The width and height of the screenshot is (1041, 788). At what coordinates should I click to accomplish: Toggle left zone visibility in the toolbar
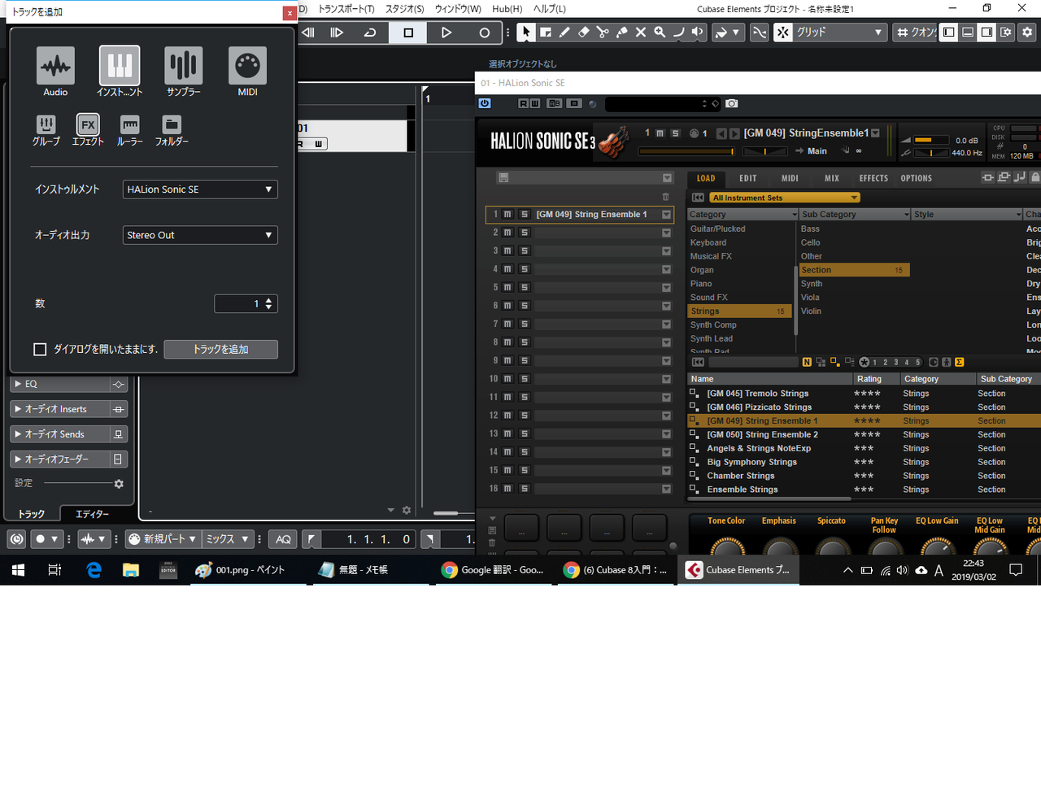pyautogui.click(x=948, y=33)
